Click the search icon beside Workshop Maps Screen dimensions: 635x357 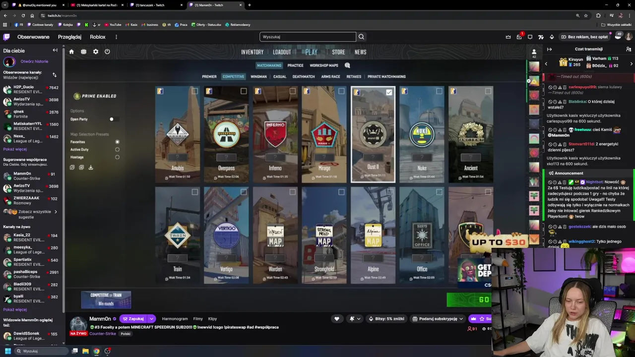(347, 65)
